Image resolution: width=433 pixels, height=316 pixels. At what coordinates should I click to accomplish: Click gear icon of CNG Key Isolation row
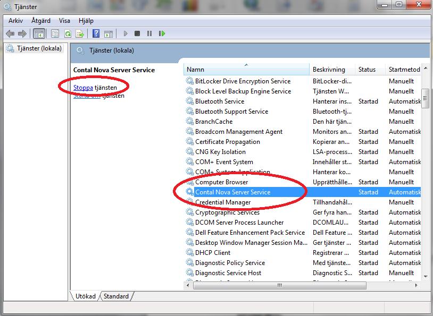tap(190, 152)
